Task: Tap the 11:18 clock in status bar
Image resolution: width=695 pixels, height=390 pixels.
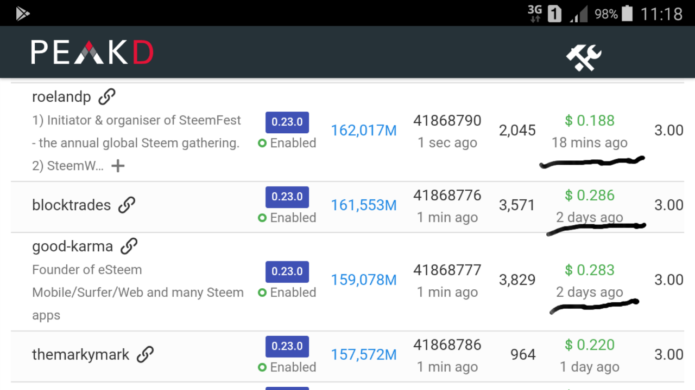Action: tap(661, 14)
